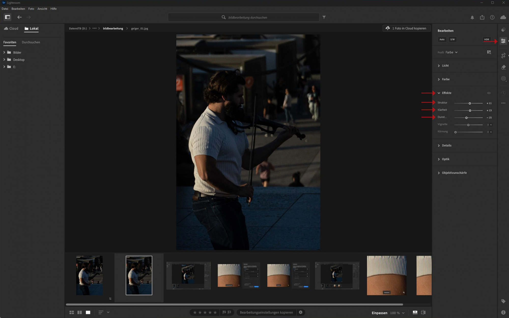
Task: Open the Profil Farbe dropdown
Action: coord(451,52)
